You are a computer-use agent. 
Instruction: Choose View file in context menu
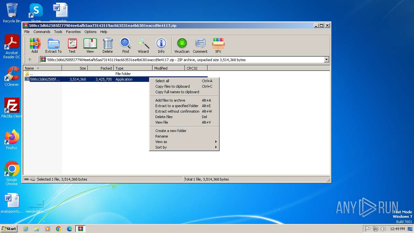pos(184,122)
